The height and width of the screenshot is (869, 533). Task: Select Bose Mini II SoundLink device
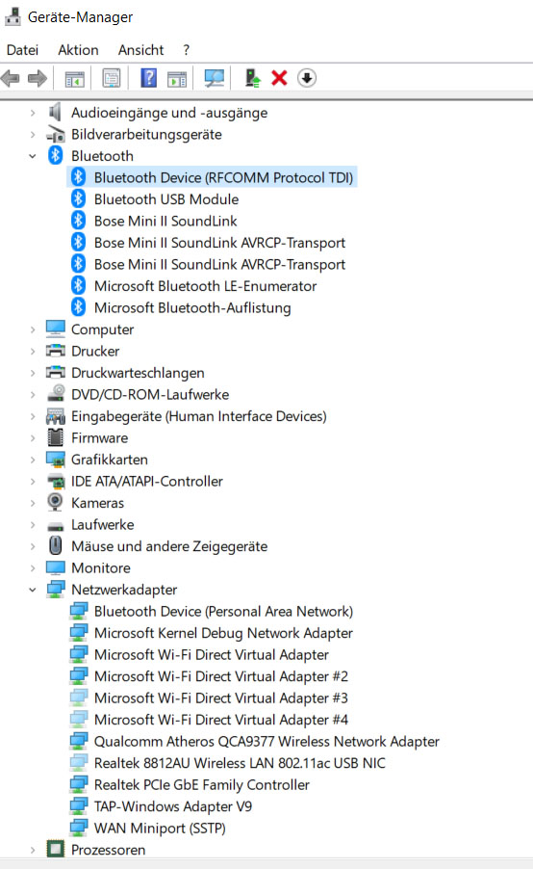(165, 222)
